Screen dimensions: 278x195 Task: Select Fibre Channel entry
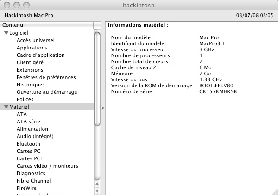tap(34, 181)
